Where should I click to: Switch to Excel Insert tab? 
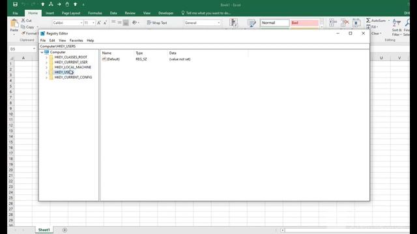click(x=50, y=13)
